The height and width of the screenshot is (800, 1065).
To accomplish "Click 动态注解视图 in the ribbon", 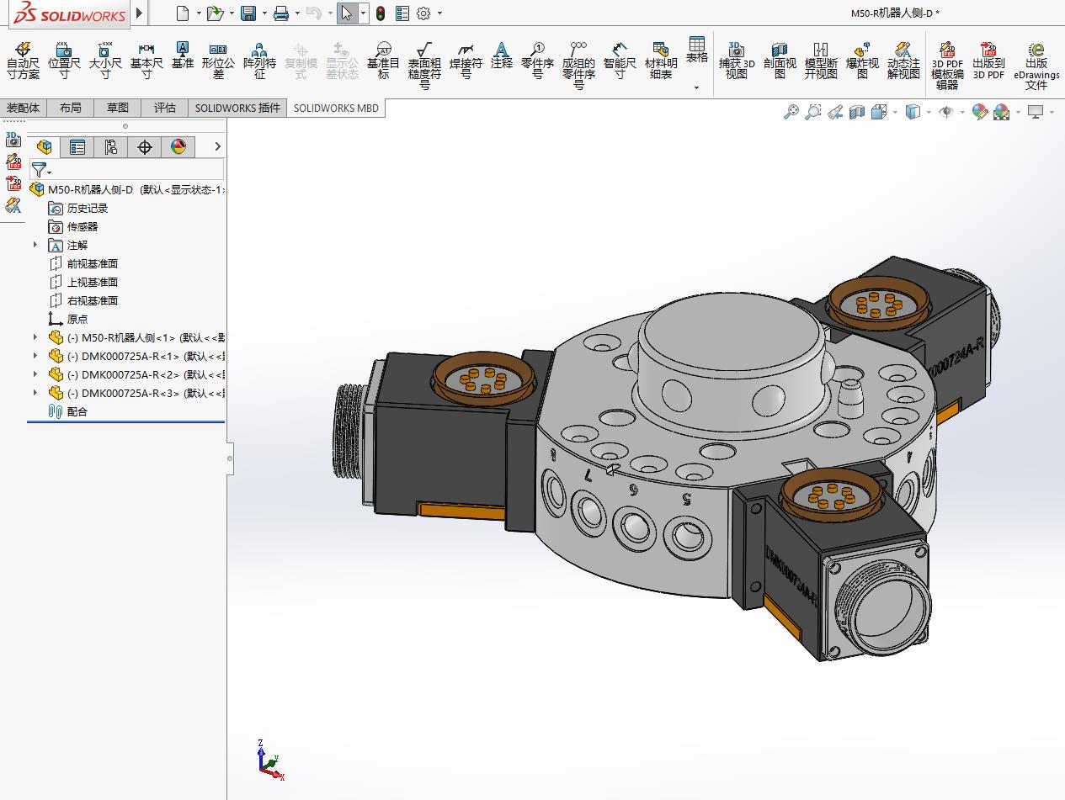I will 903,61.
